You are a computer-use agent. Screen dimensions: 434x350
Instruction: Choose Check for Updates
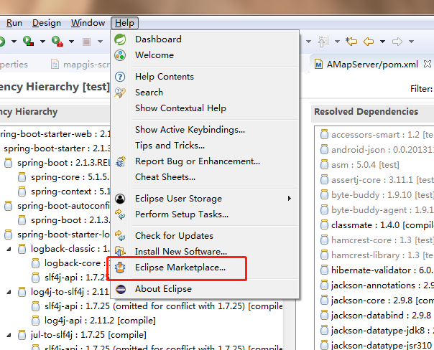[174, 236]
